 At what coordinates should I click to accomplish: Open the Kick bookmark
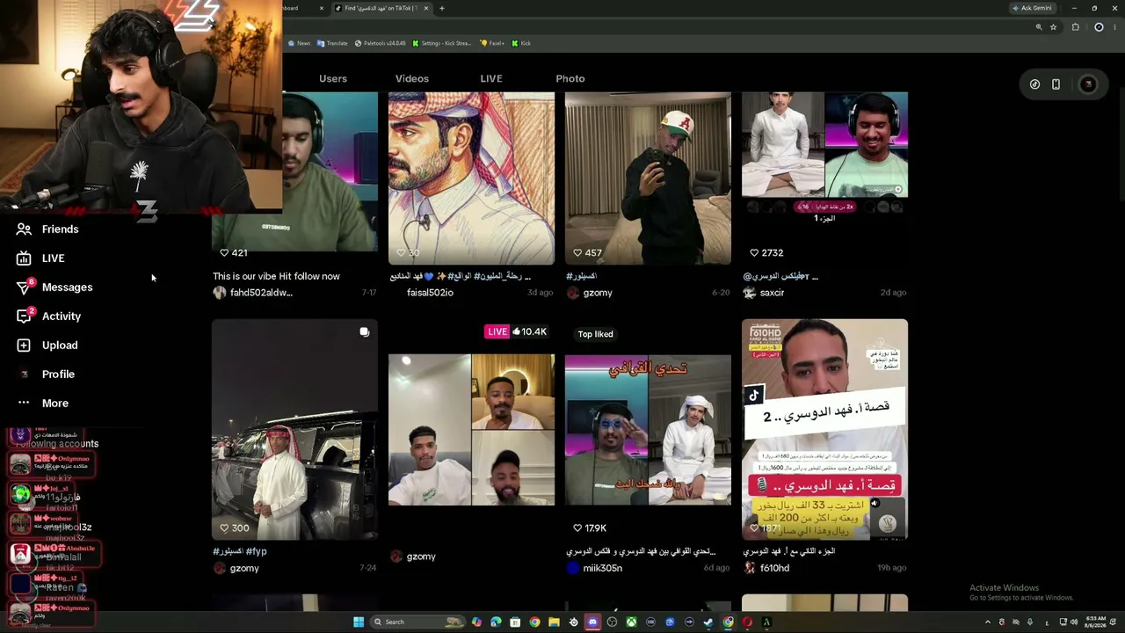(521, 43)
